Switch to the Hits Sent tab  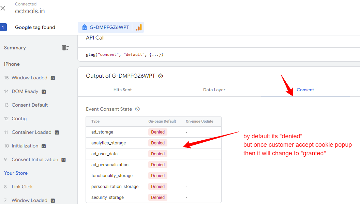pos(122,90)
